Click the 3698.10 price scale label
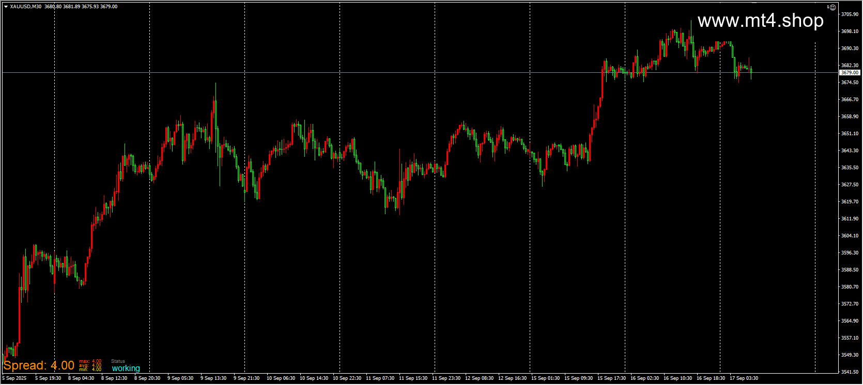Screen dimensions: 863x385 click(850, 31)
